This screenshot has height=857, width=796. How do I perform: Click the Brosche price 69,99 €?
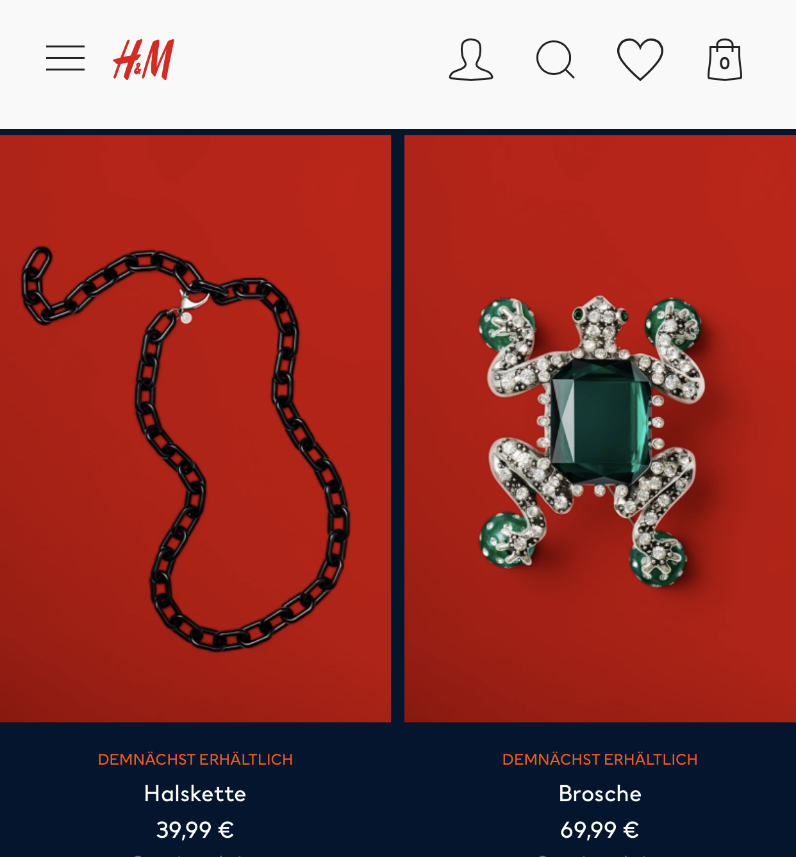600,830
